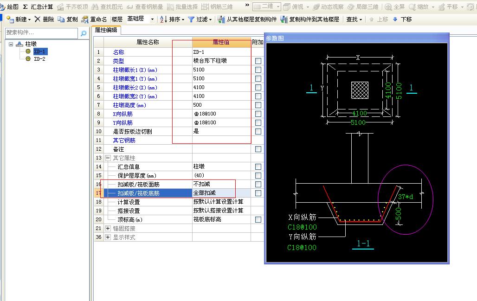
Task: Click the 棱台形下柱墩 type value
Action: 221,61
